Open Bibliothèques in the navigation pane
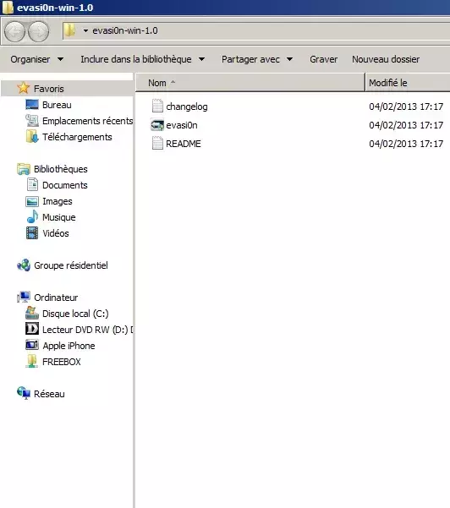 coord(61,169)
